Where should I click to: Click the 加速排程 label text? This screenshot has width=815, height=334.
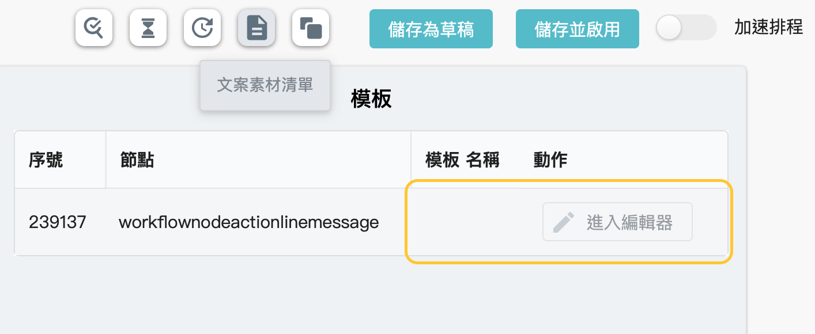768,28
